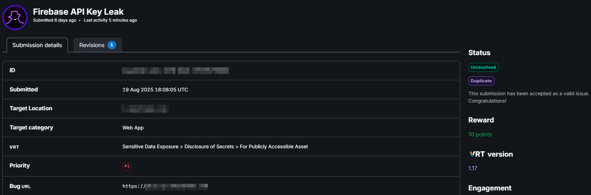Viewport: 591px width, 195px height.
Task: Click the Last activity 5 minutes ago text
Action: [x=110, y=20]
